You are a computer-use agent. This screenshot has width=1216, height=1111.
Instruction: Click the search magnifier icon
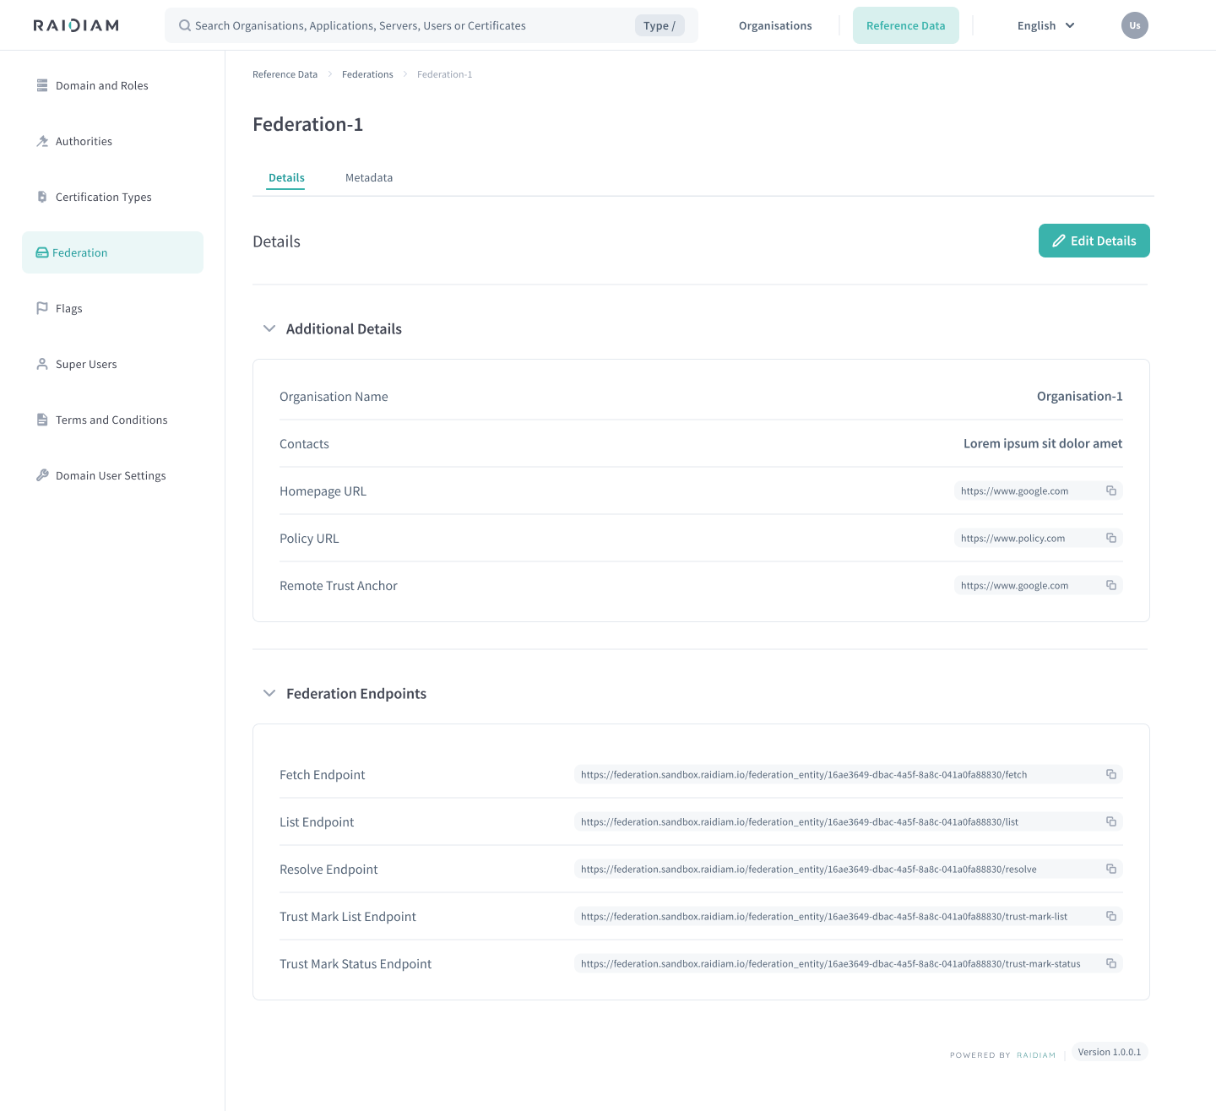click(184, 25)
